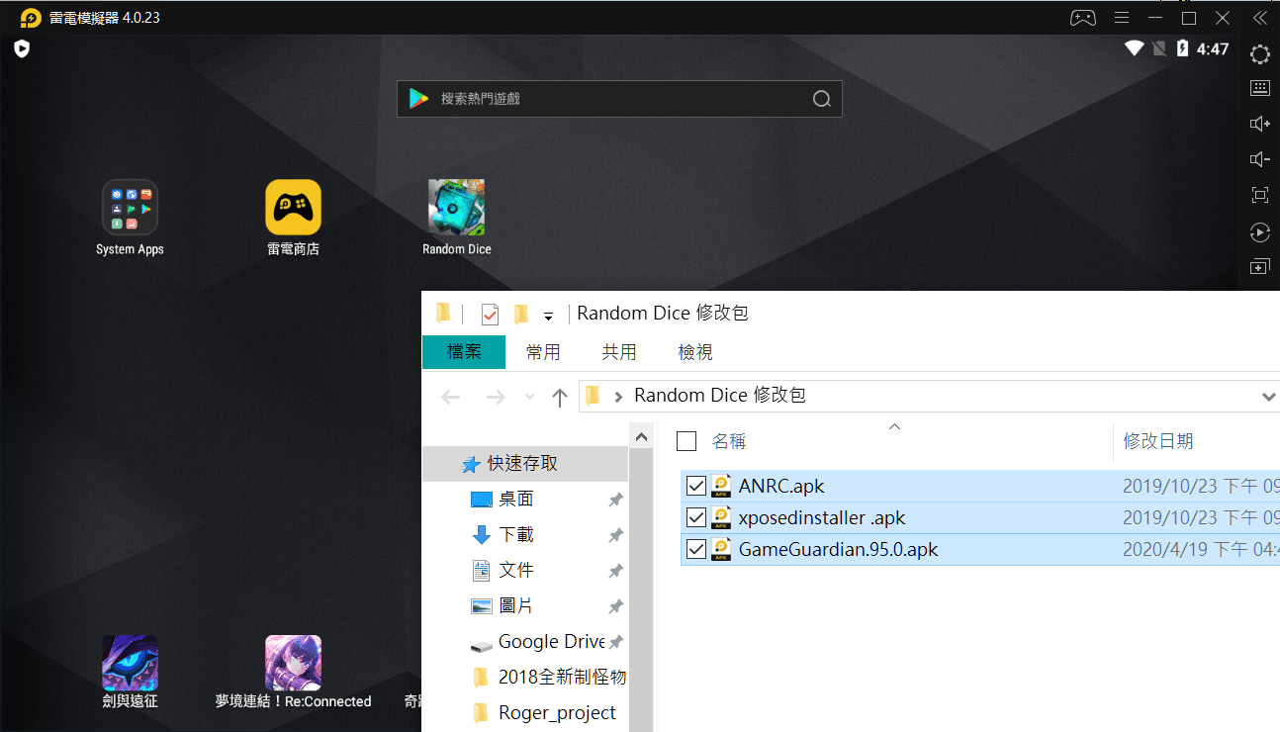The width and height of the screenshot is (1280, 732).
Task: Click the battery status icon
Action: point(1182,48)
